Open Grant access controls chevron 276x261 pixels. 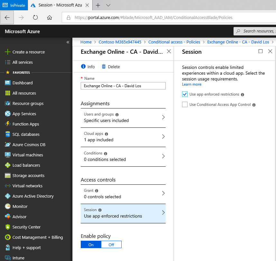click(x=163, y=193)
